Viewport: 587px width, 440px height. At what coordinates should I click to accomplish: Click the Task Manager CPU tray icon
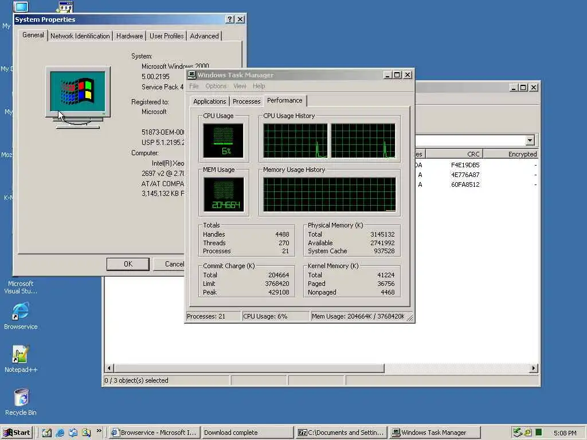pos(539,432)
